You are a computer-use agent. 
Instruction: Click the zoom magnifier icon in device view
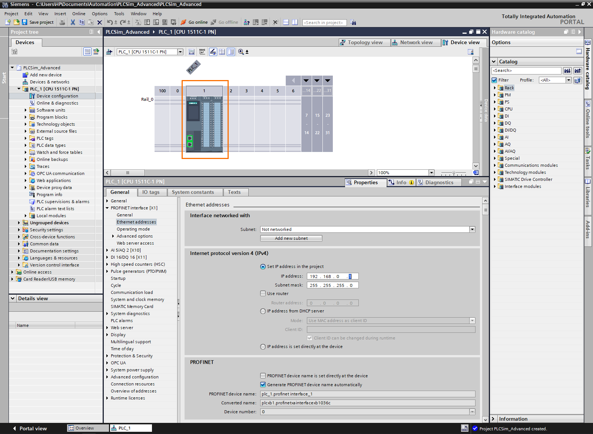point(241,52)
